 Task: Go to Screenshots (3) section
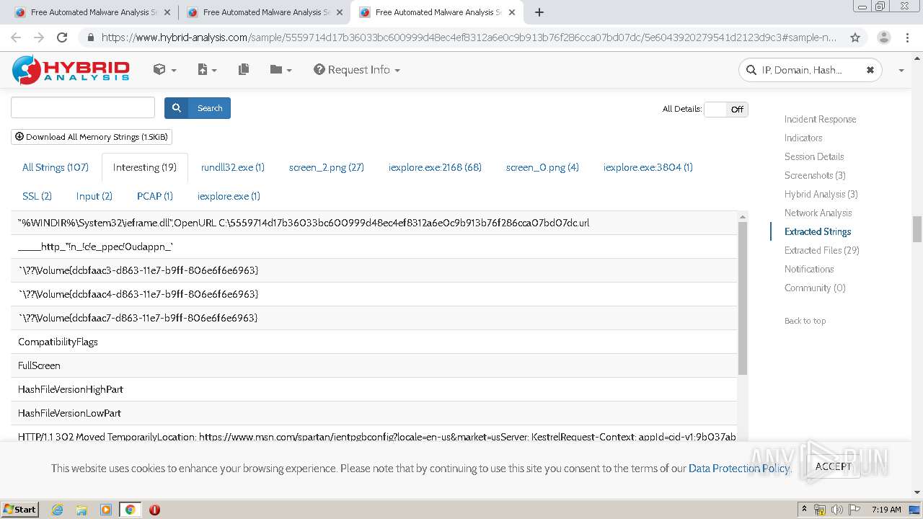point(815,175)
